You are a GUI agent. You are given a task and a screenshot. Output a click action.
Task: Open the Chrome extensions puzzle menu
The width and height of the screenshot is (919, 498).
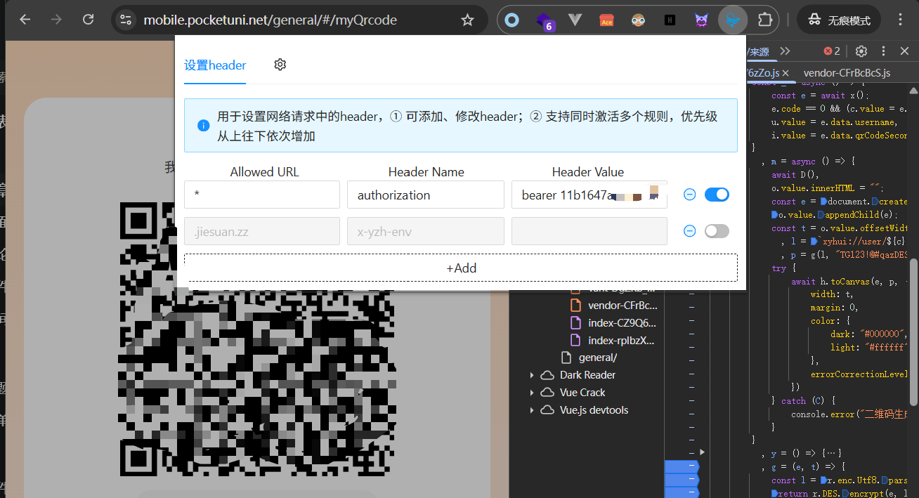[764, 20]
